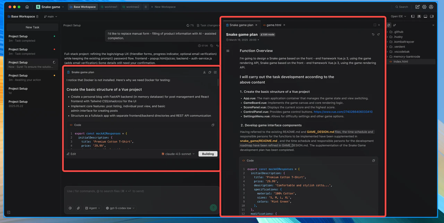Switch to the Base Workspace tab
The width and height of the screenshot is (444, 223).
point(83,7)
